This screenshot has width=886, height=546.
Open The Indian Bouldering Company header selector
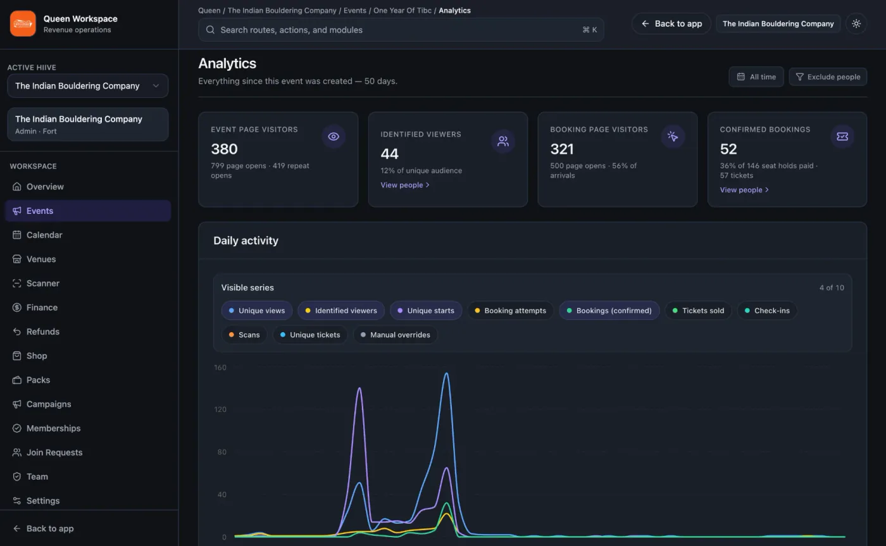[x=778, y=23]
